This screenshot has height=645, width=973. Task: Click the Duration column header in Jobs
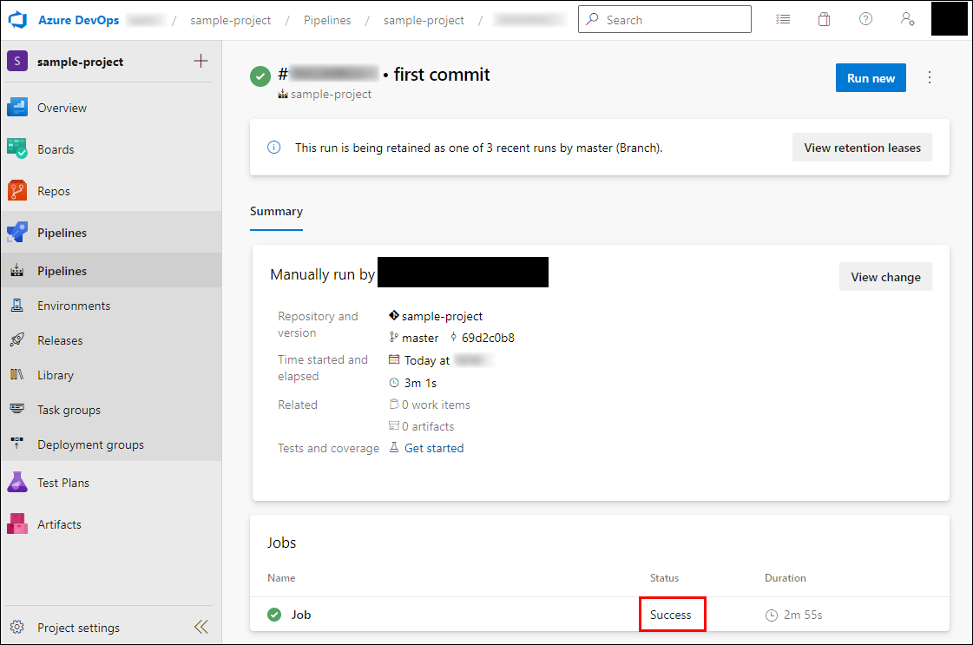click(785, 577)
